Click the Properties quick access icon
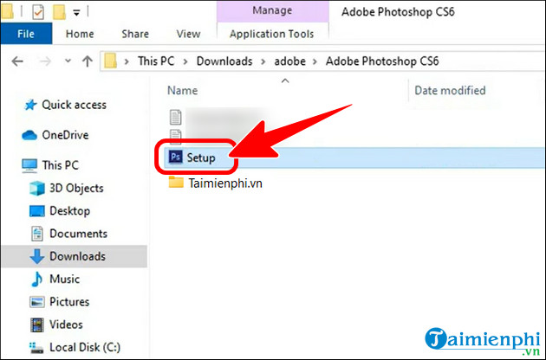The height and width of the screenshot is (360, 546). (38, 12)
